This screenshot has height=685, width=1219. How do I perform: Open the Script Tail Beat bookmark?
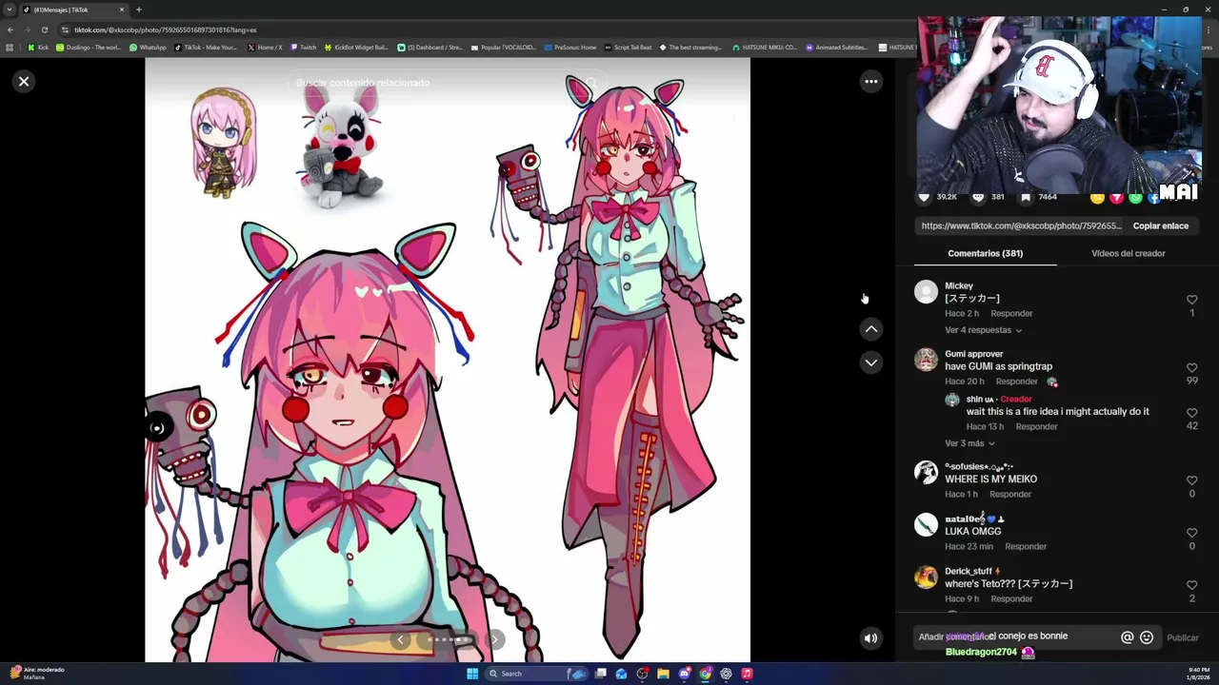(628, 48)
